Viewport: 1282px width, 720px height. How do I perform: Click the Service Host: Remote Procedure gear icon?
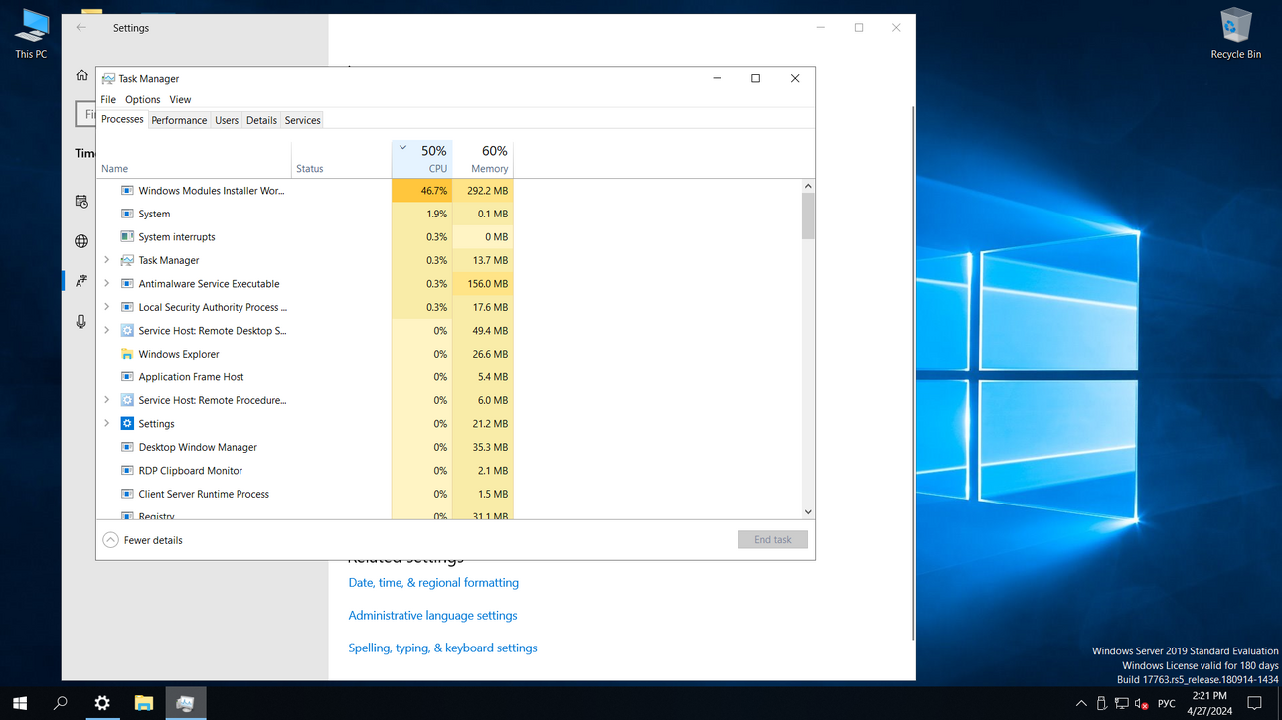click(x=127, y=400)
